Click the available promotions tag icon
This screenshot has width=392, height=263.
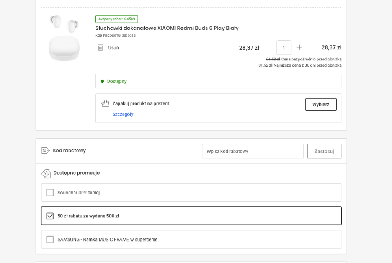46,173
